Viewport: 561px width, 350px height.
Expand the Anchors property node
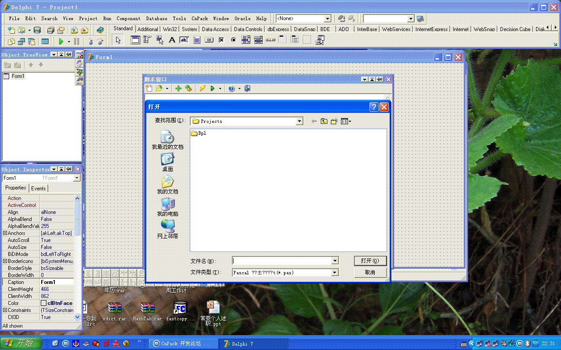(5, 233)
